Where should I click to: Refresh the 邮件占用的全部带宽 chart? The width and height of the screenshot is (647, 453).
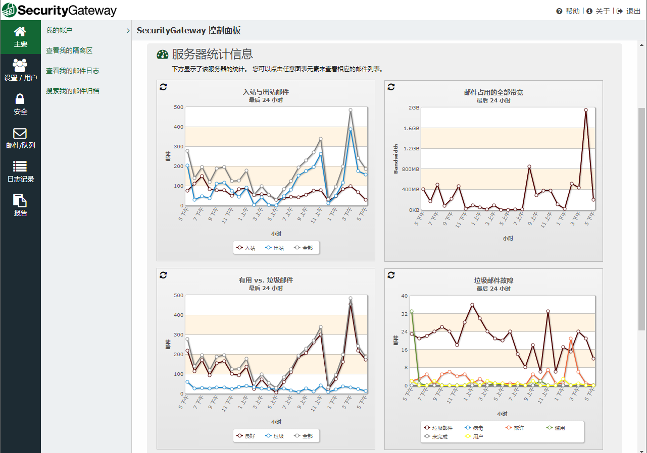click(391, 87)
